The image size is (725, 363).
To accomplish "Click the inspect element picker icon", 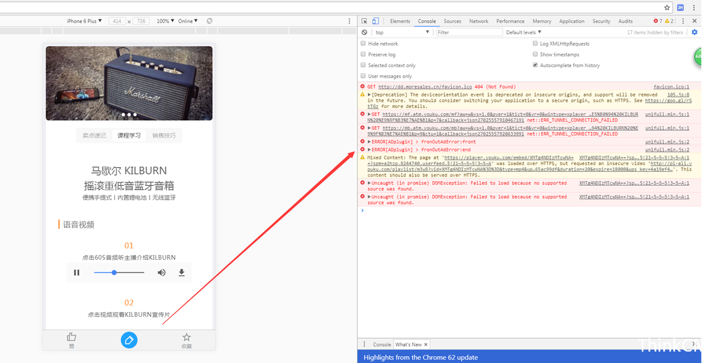I will [365, 21].
